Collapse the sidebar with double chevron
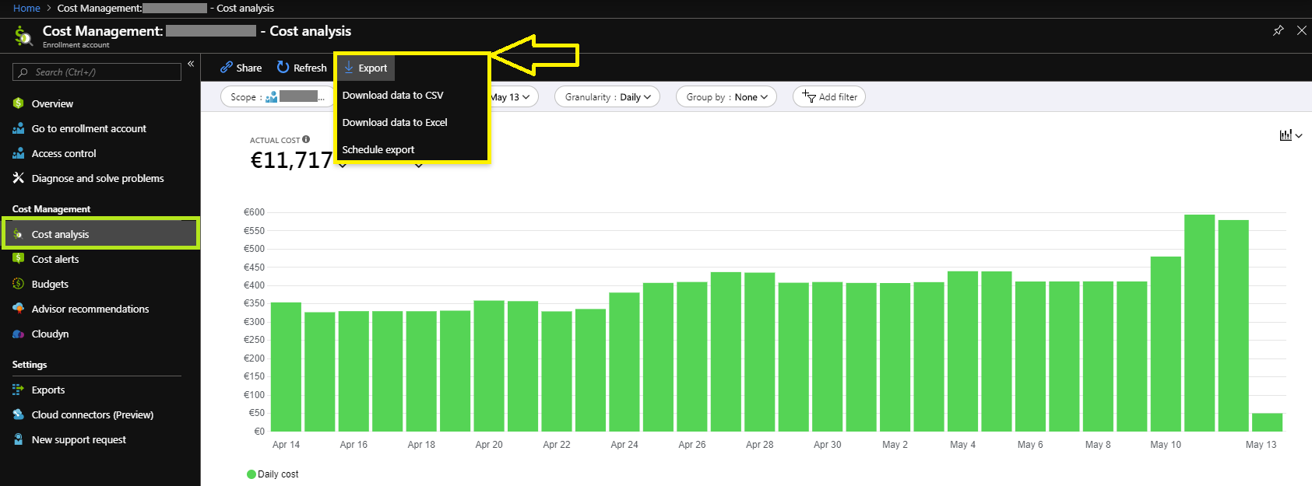 coord(191,64)
